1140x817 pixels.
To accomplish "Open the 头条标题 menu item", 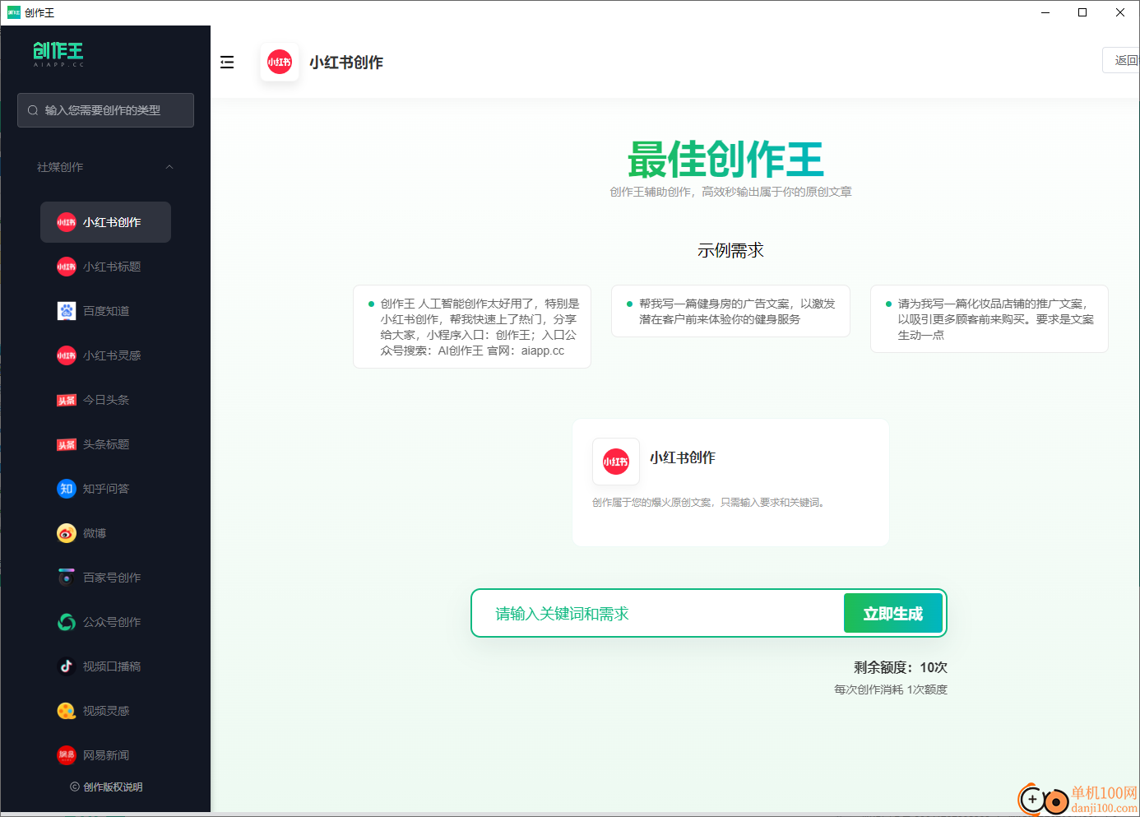I will coord(105,444).
